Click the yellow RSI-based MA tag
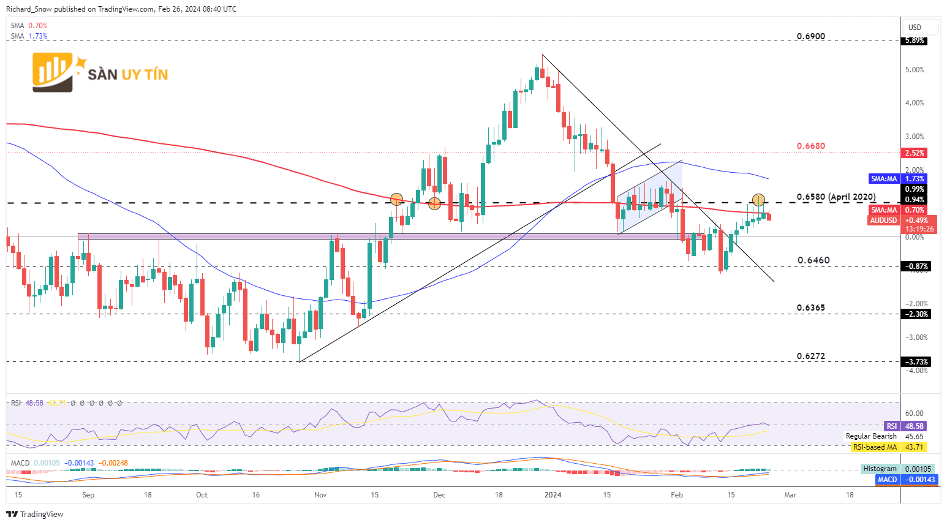Screen dimensions: 947x525 click(x=875, y=447)
